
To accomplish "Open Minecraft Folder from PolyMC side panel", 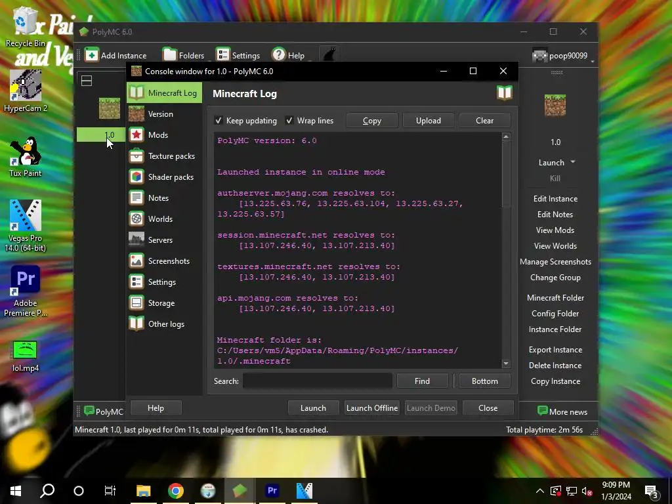I will click(555, 298).
